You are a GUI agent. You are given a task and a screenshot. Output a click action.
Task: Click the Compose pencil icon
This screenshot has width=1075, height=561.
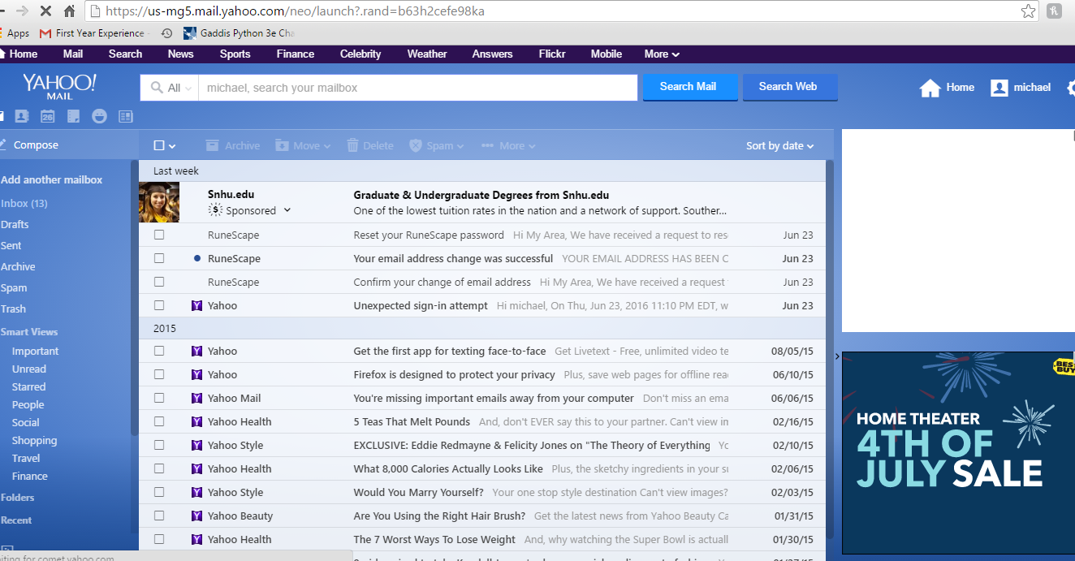point(2,145)
